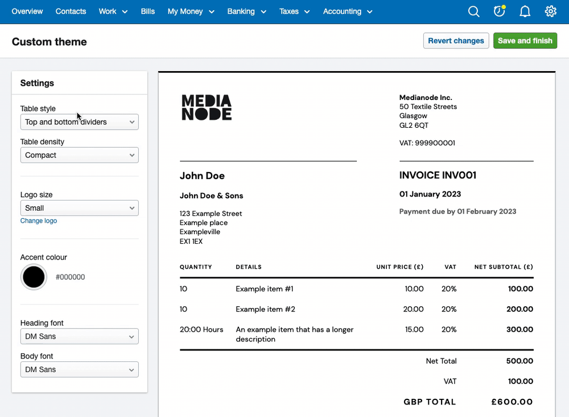The height and width of the screenshot is (417, 569).
Task: Open the settings gear icon
Action: (550, 11)
